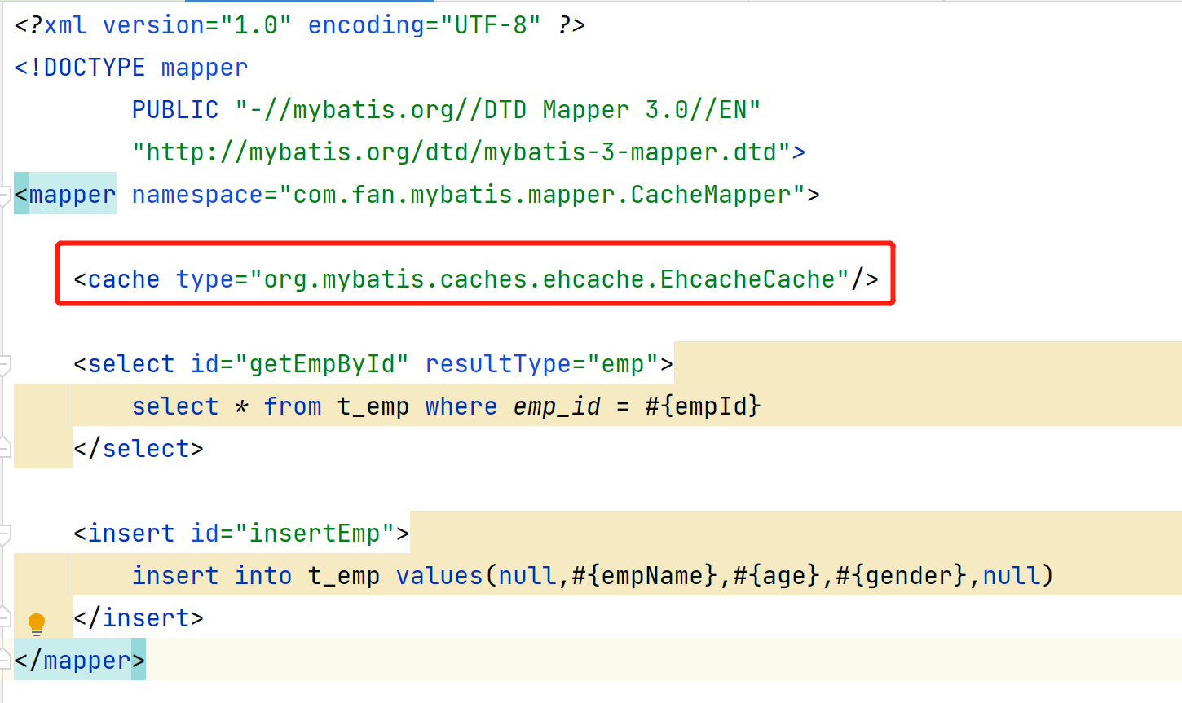Click the closing insert tag fold marker
Viewport: 1182px width, 703px height.
pos(4,617)
